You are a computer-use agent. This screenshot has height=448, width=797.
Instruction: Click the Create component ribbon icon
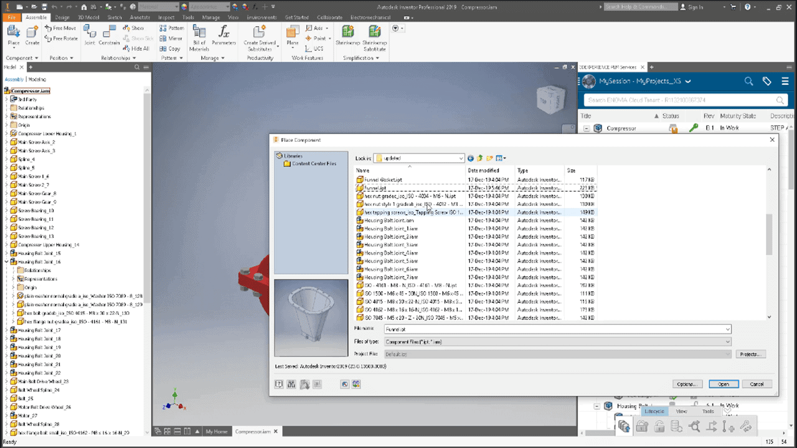point(32,35)
